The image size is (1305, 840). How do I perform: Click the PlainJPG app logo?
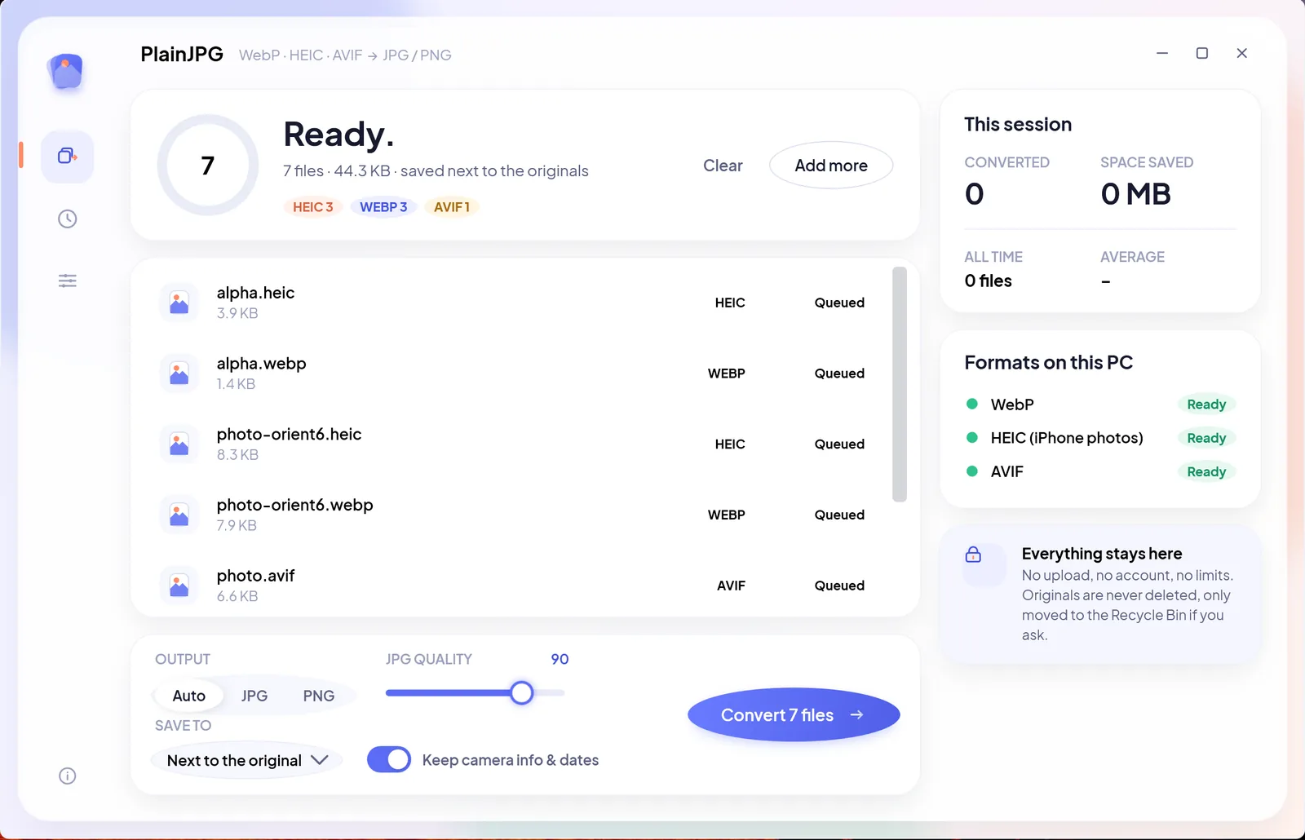pyautogui.click(x=67, y=72)
